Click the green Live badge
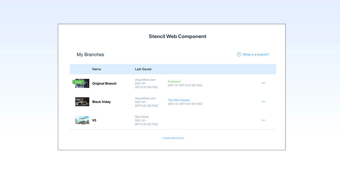340x175 pixels. click(78, 82)
